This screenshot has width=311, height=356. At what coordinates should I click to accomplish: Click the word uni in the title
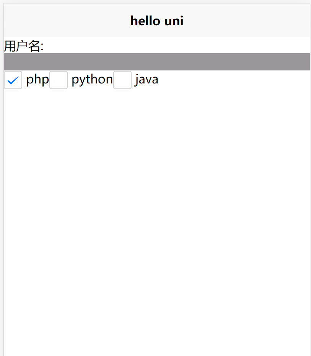(174, 21)
